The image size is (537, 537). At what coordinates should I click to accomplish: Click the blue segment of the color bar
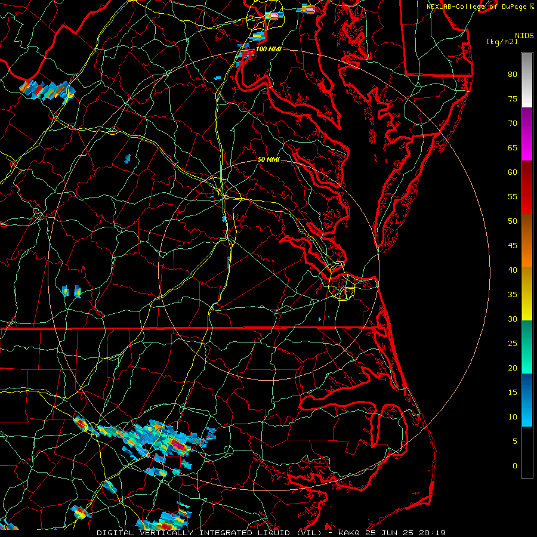click(x=527, y=400)
